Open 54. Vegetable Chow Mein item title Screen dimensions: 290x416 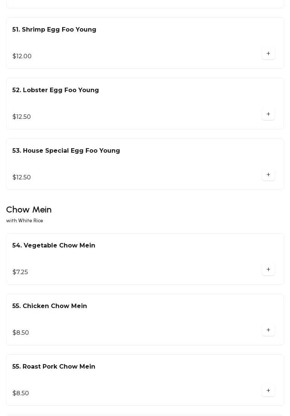tap(53, 246)
